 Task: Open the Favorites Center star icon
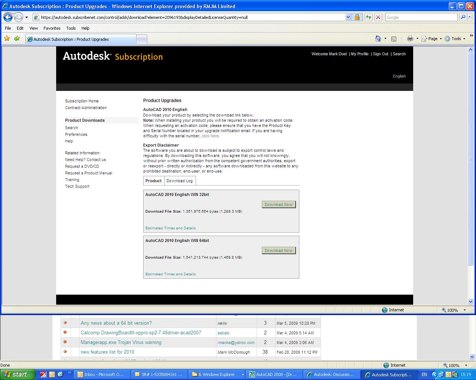(x=7, y=39)
